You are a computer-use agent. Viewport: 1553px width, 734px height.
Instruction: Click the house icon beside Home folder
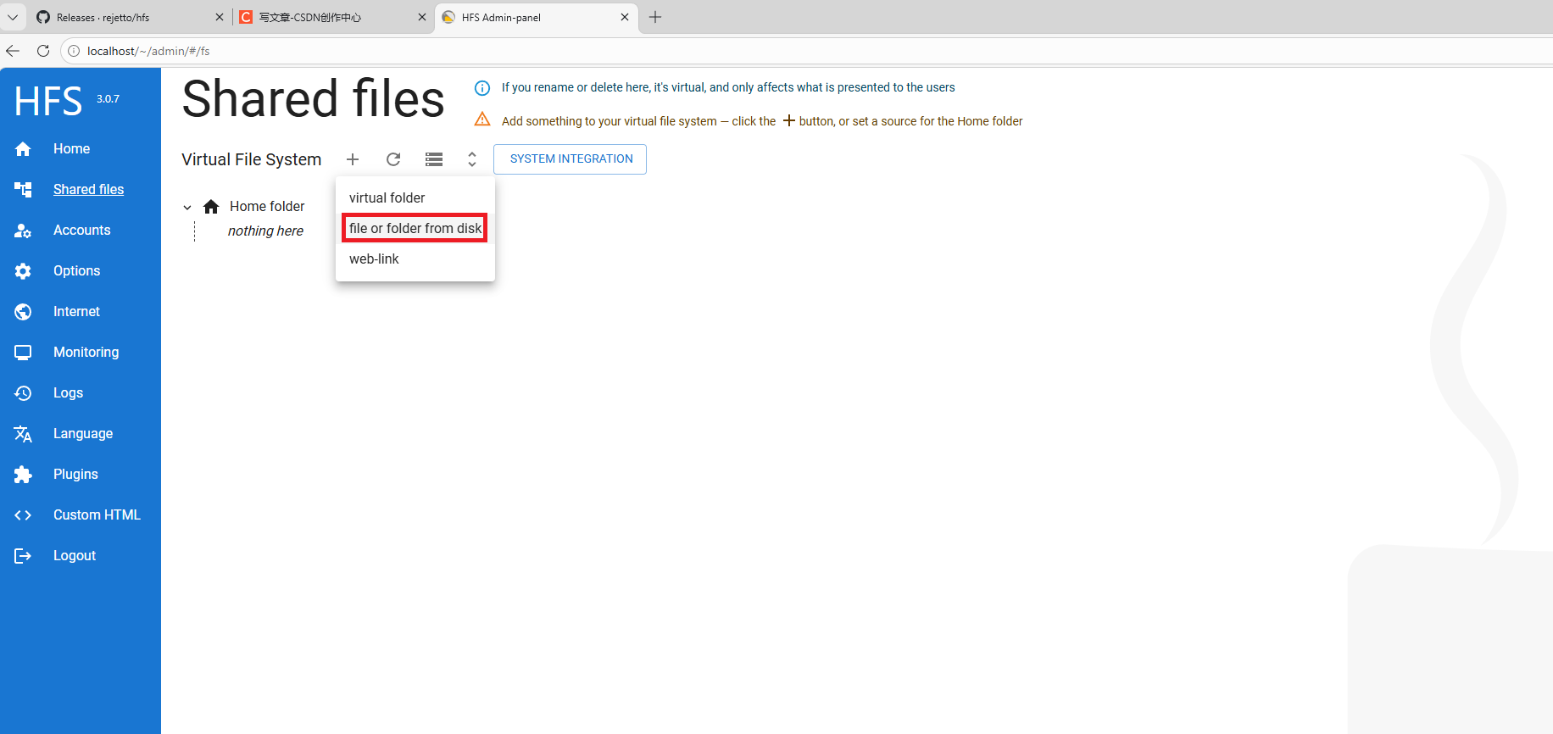pyautogui.click(x=212, y=207)
